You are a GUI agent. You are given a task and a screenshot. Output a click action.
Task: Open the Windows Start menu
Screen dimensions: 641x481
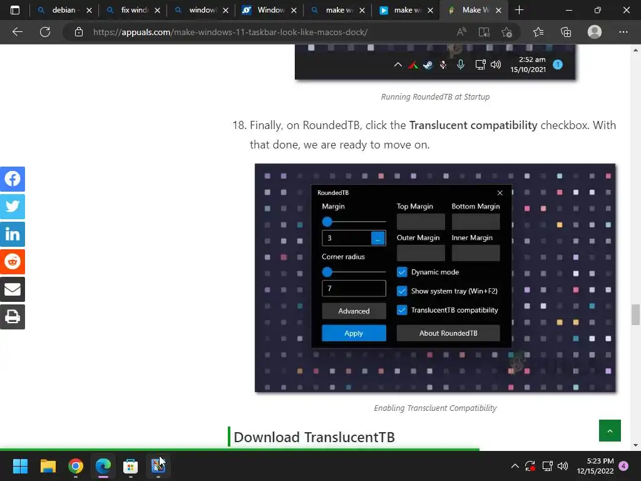click(20, 466)
